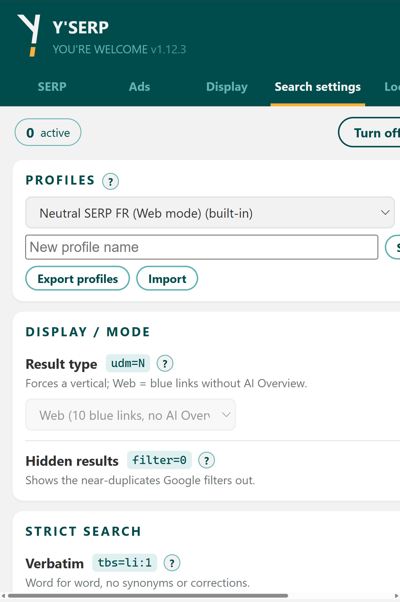Screen dimensions: 400x602
Task: Click the Y'SERP title text
Action: (81, 28)
